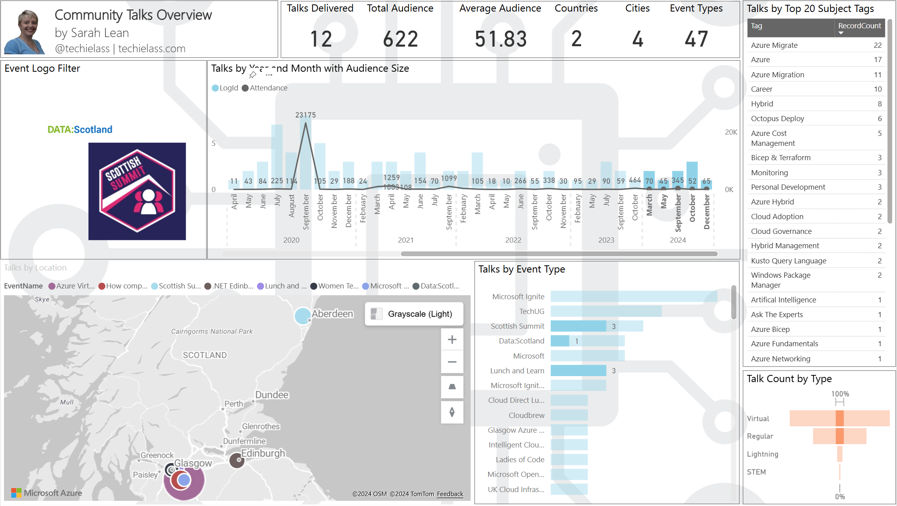Zoom in on the map

[x=452, y=339]
